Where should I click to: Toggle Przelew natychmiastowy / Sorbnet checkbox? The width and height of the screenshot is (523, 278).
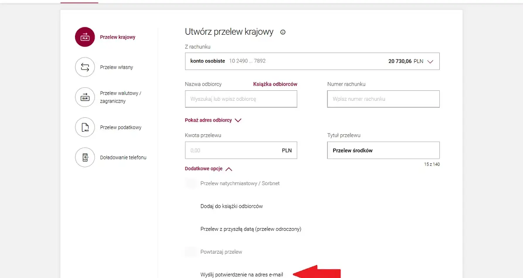click(191, 183)
